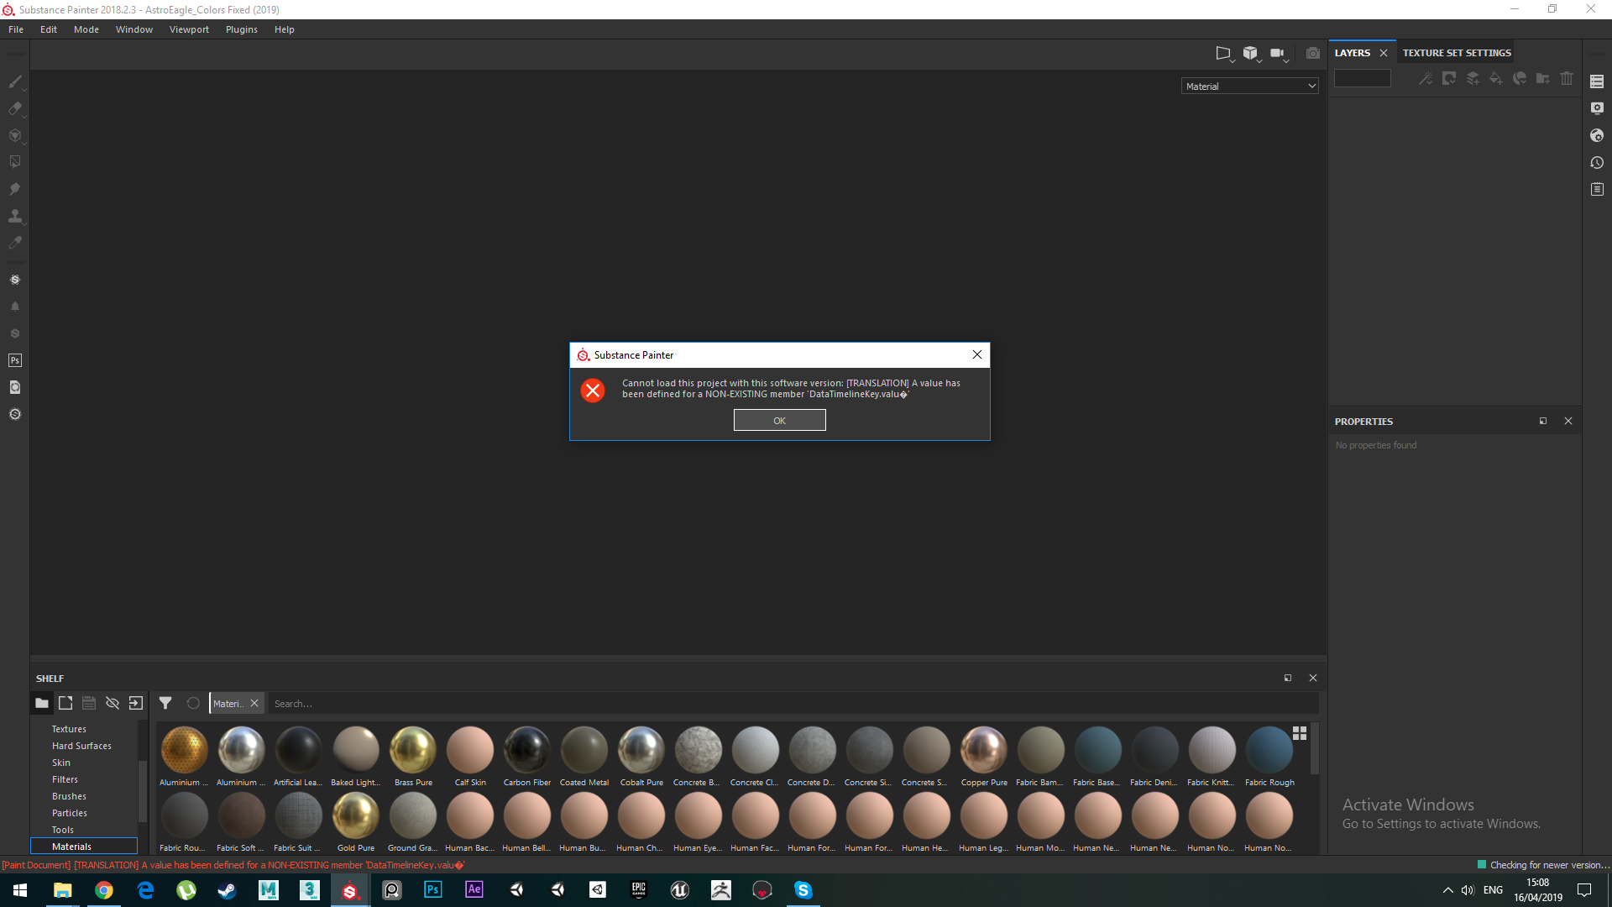This screenshot has height=907, width=1612.
Task: Select the Eraser tool in sidebar
Action: [14, 107]
